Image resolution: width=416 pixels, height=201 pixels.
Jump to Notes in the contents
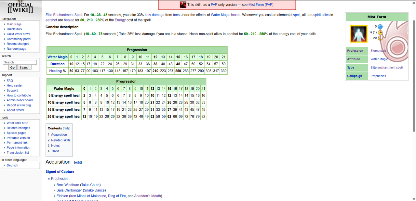pos(55,145)
